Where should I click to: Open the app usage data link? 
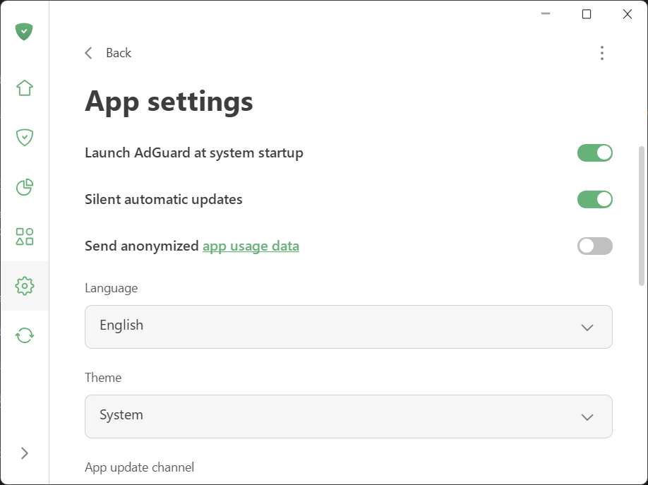click(x=251, y=246)
